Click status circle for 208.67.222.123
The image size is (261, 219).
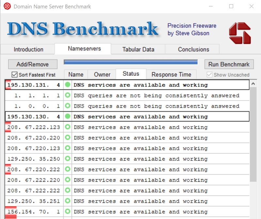pyautogui.click(x=68, y=127)
